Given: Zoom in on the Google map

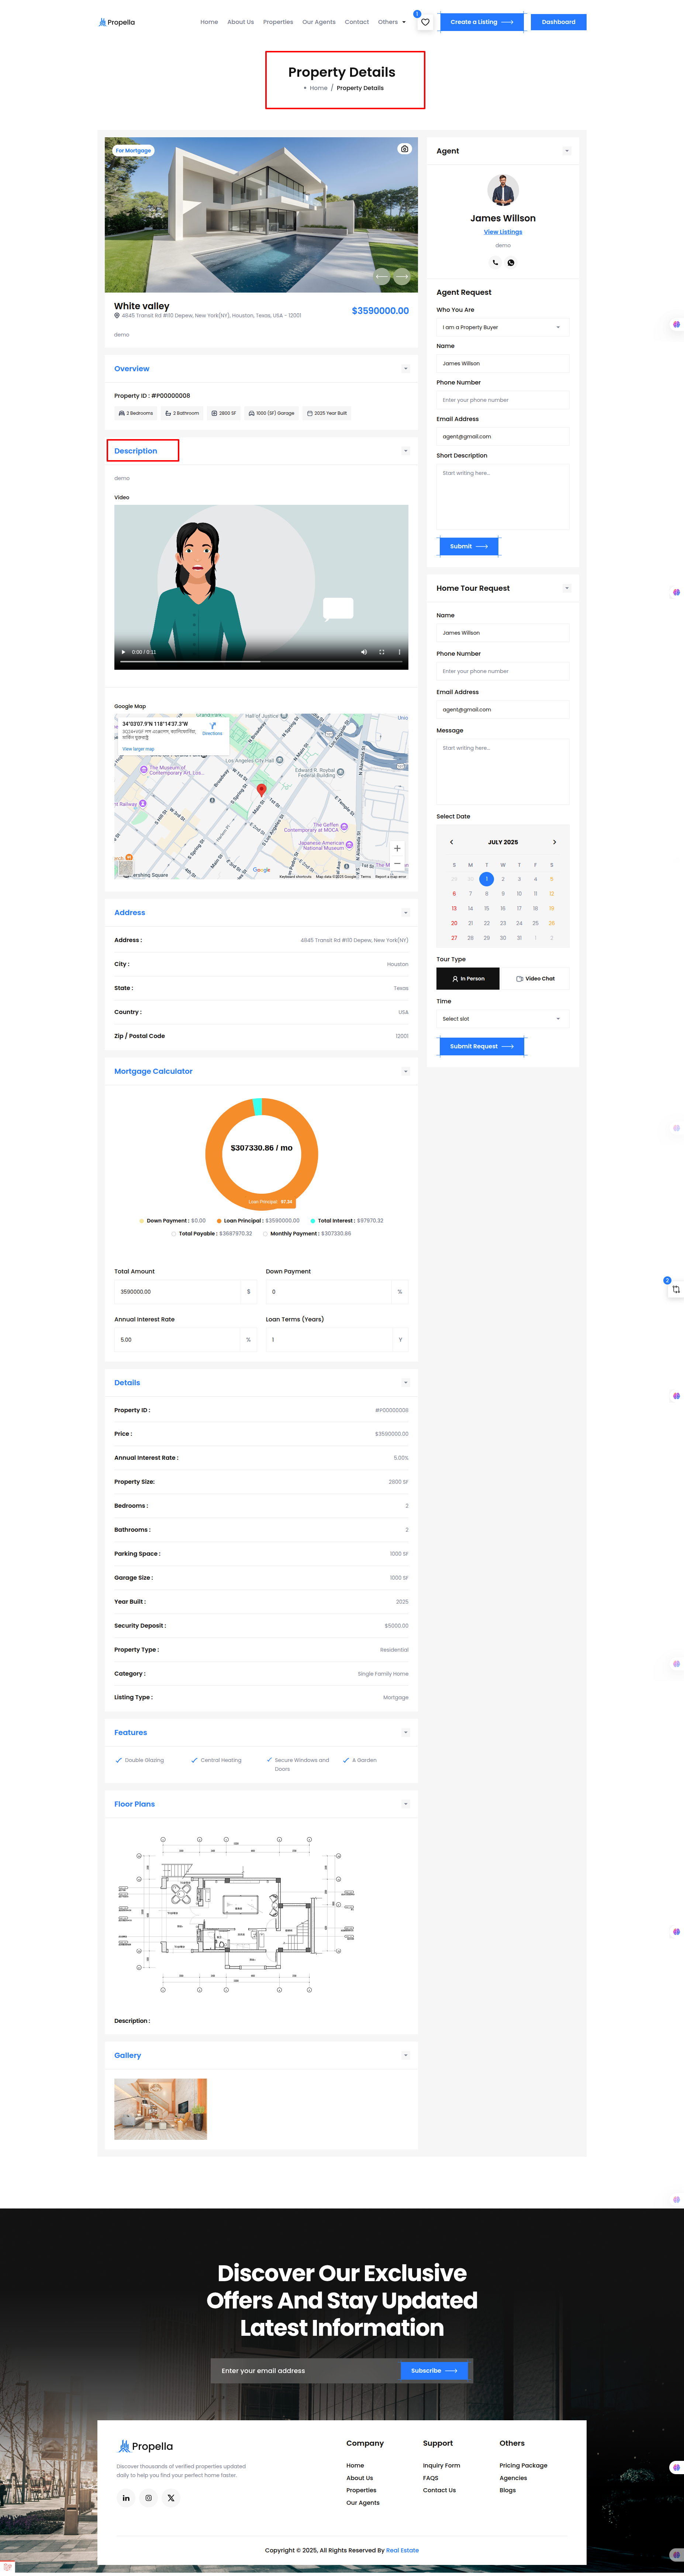Looking at the screenshot, I should click(397, 848).
